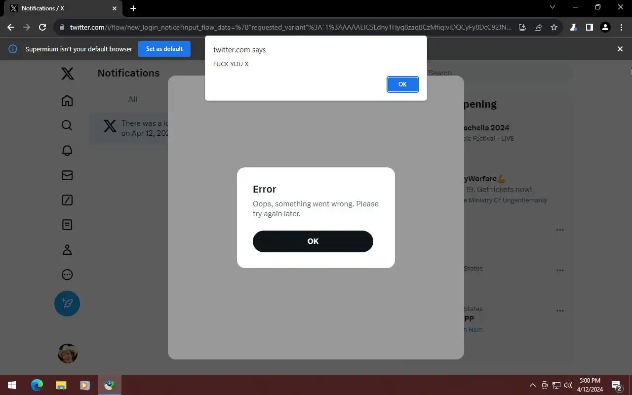Viewport: 632px width, 395px height.
Task: Launch Microsoft Edge from taskbar
Action: [37, 385]
